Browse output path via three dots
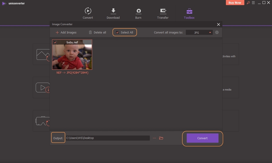The height and width of the screenshot is (163, 272). click(154, 138)
